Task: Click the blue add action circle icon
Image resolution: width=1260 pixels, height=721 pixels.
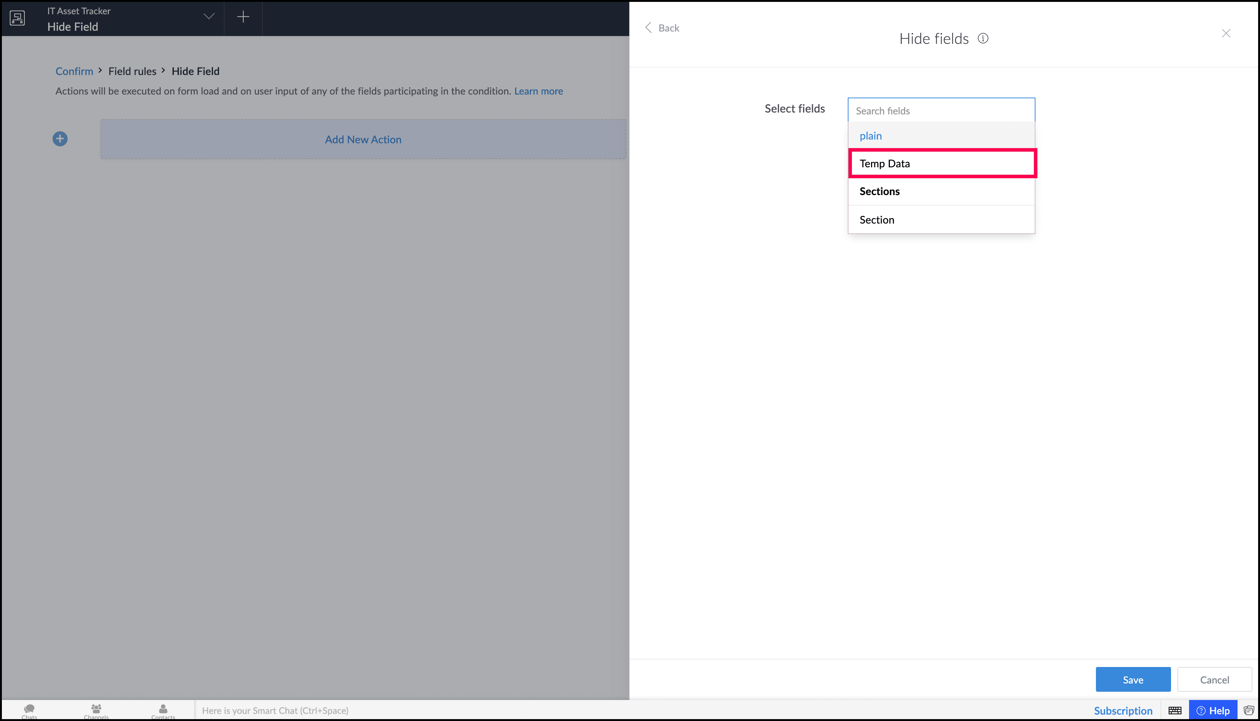Action: (60, 139)
